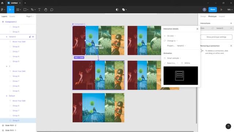234x132 pixels.
Task: Remove the Click interaction with minus icon
Action: (x=231, y=28)
